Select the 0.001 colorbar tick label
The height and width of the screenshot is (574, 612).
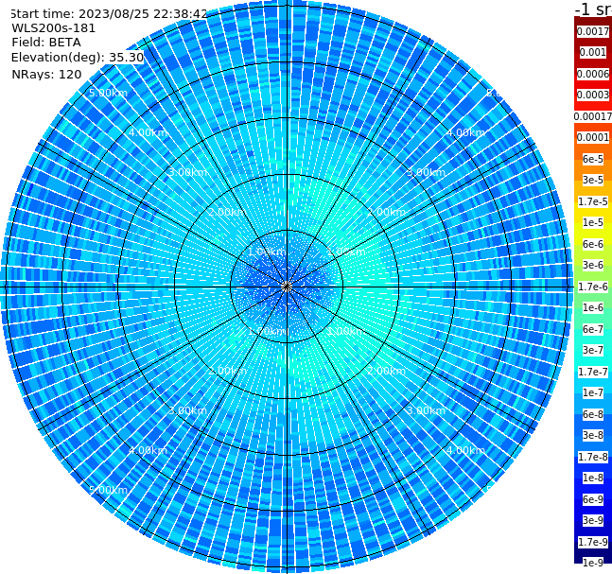pos(593,52)
